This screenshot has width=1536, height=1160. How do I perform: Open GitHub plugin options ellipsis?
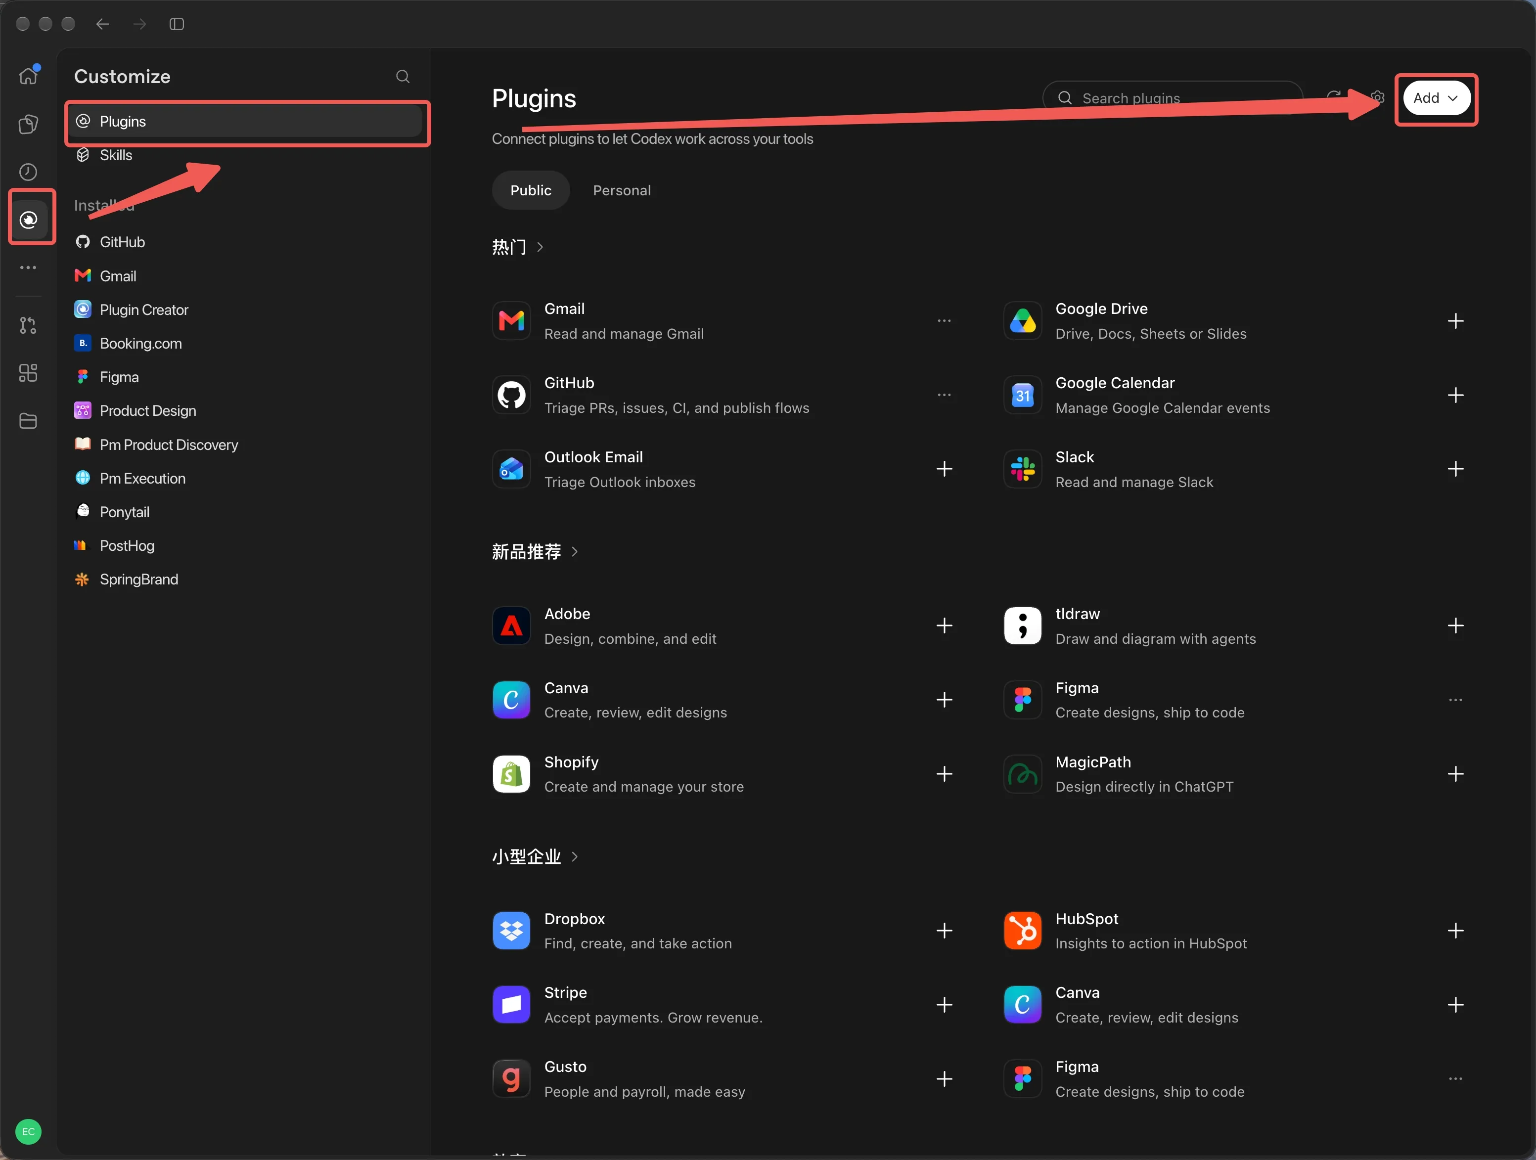pos(945,395)
